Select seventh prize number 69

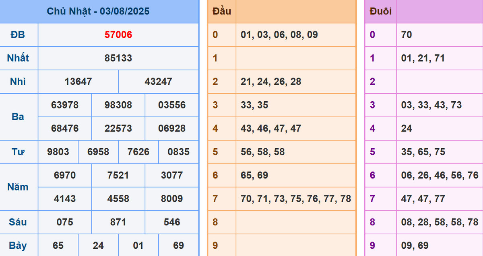coord(178,246)
